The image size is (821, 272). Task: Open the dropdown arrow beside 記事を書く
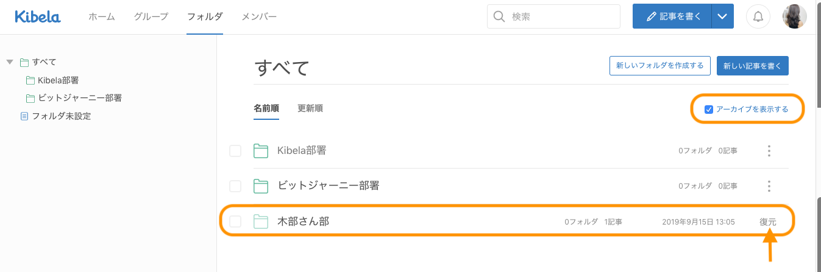click(722, 17)
